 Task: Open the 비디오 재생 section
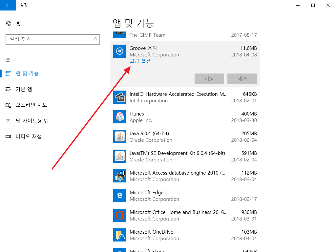click(29, 136)
